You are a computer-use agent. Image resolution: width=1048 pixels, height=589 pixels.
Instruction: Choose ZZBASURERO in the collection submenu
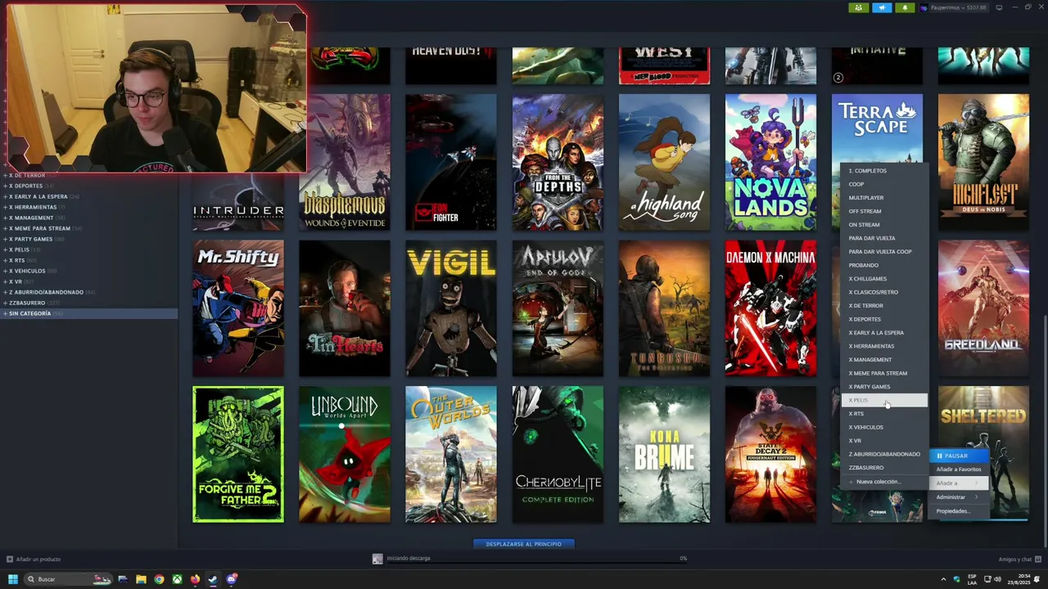tap(884, 468)
